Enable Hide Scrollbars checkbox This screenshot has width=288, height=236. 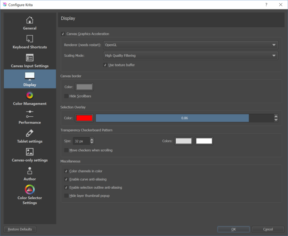coord(66,96)
